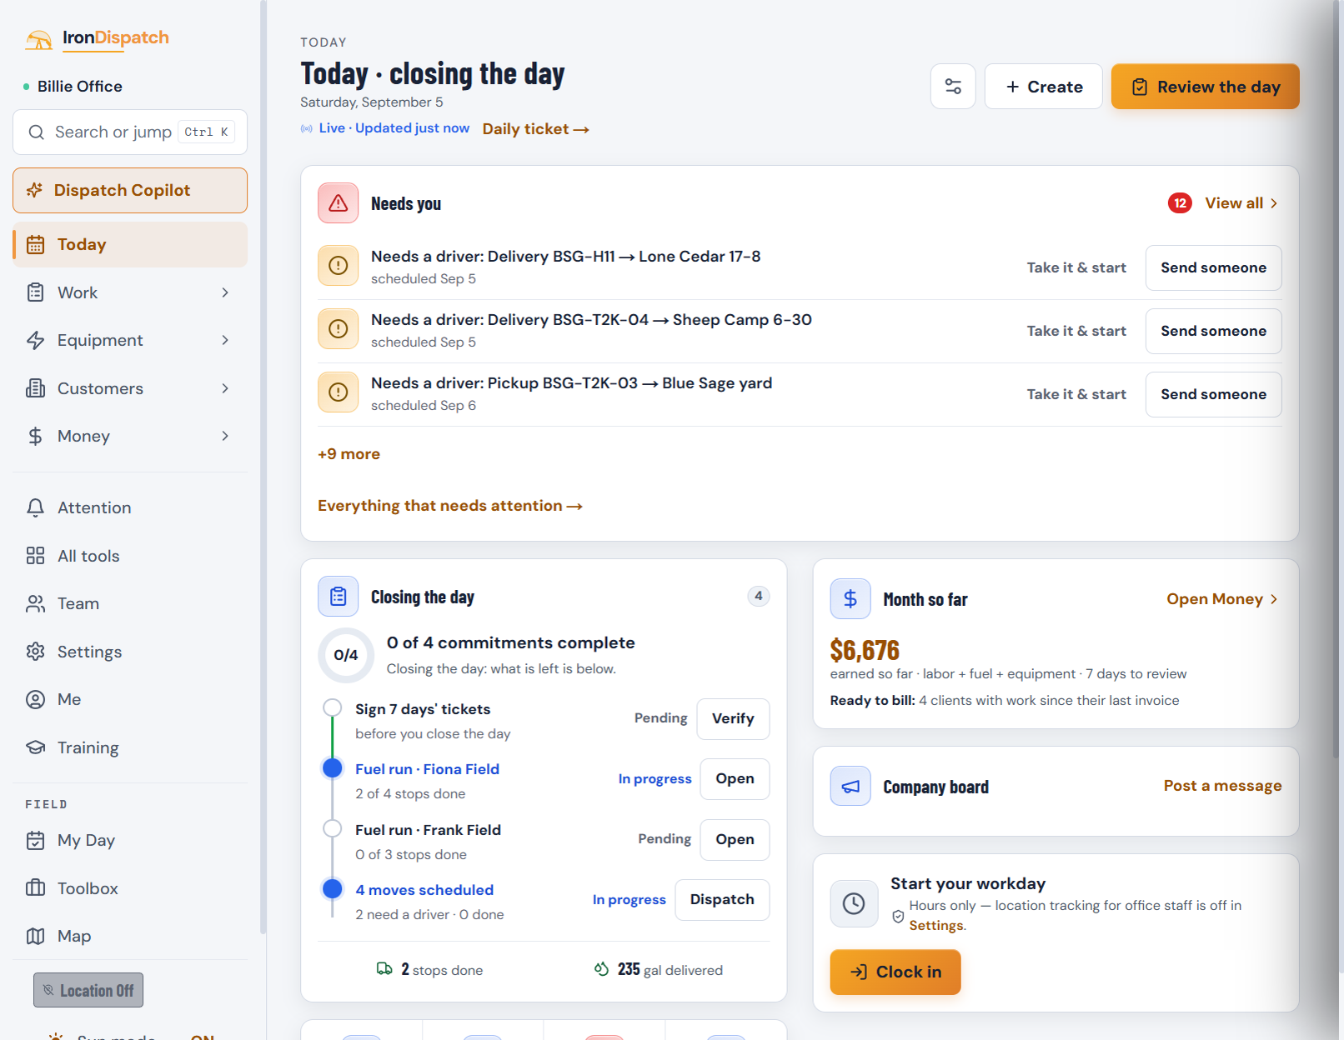Click the Review the day button

pos(1205,87)
